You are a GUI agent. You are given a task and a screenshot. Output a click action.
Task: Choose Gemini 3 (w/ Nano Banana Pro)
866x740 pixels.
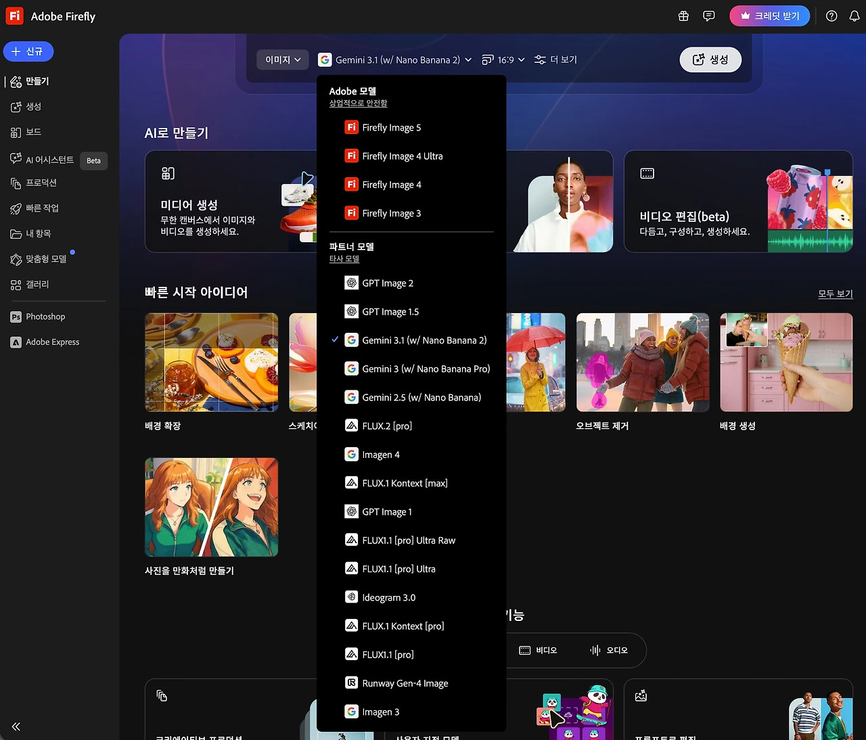coord(411,369)
